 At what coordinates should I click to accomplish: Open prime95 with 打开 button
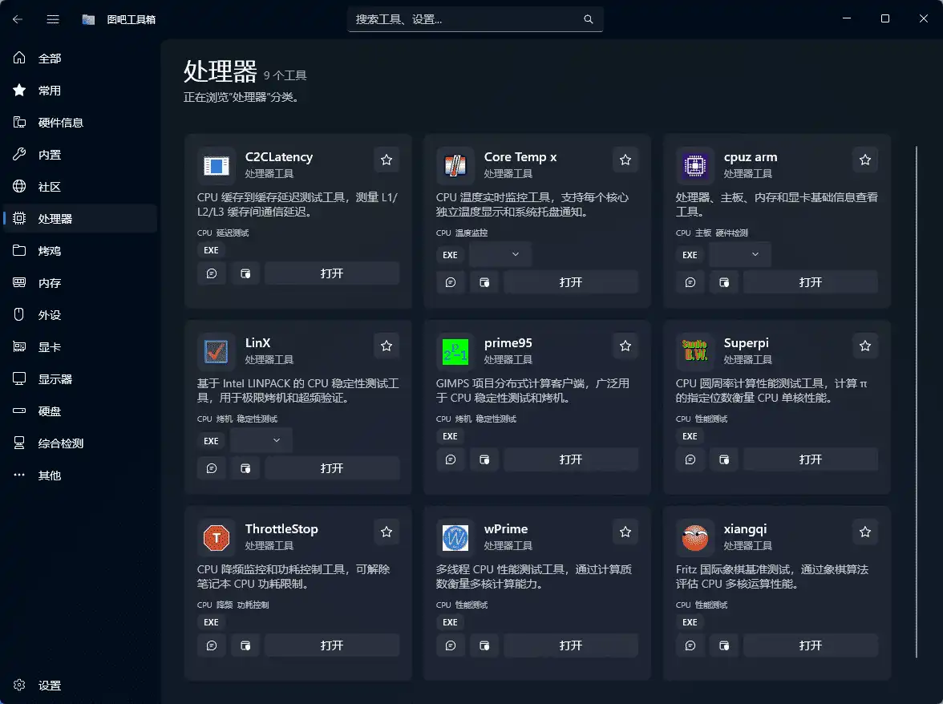pos(571,459)
